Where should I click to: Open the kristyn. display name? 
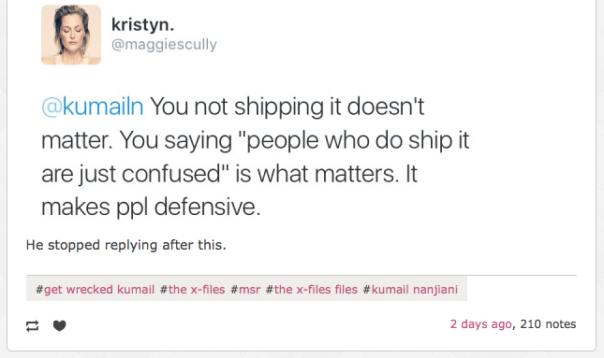142,25
